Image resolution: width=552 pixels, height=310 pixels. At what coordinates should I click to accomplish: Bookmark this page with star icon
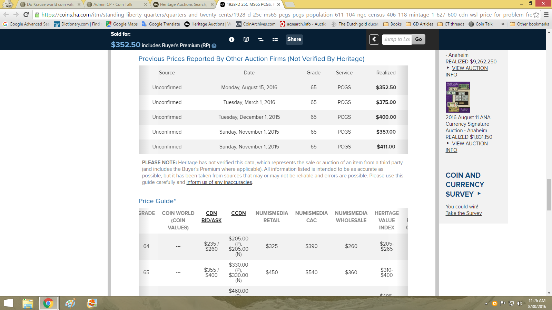(536, 14)
